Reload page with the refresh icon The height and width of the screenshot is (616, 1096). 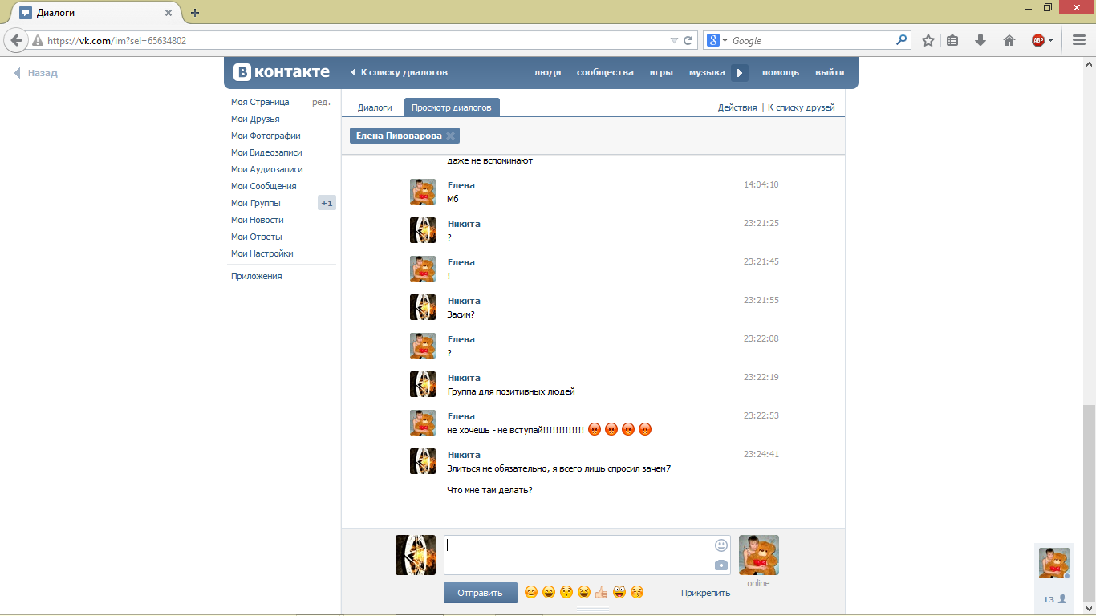point(688,40)
